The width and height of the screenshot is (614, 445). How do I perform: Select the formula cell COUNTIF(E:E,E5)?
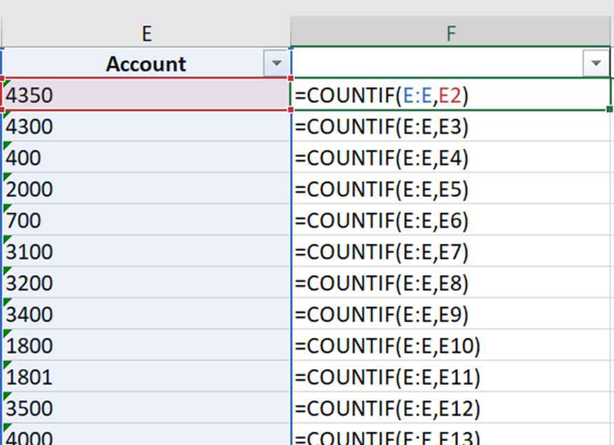[414, 189]
